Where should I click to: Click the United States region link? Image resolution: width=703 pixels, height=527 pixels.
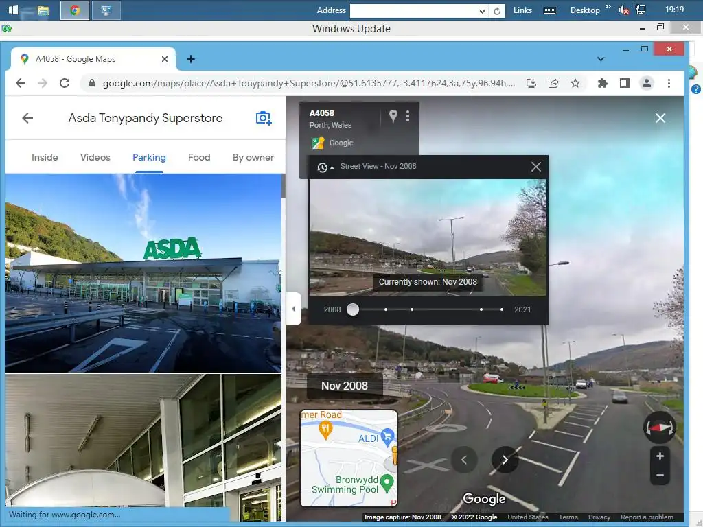point(528,517)
